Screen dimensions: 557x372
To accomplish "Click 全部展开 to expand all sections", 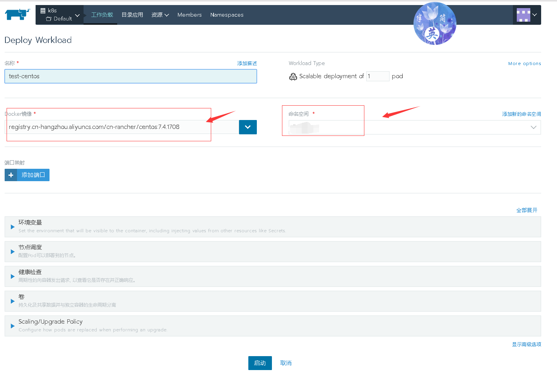I will pyautogui.click(x=527, y=210).
